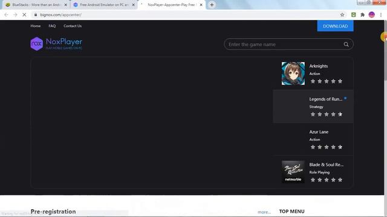387x217 pixels.
Task: Close the NoxPlayer-Appcenter tab
Action: (201, 5)
